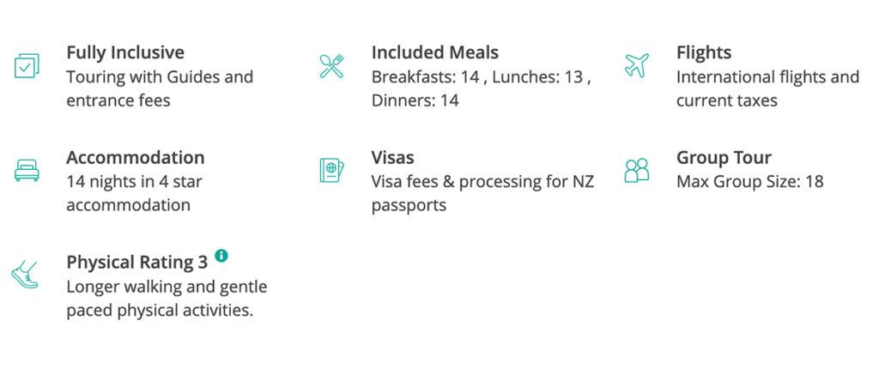Click the passport Visas icon
The height and width of the screenshot is (369, 879).
(331, 170)
